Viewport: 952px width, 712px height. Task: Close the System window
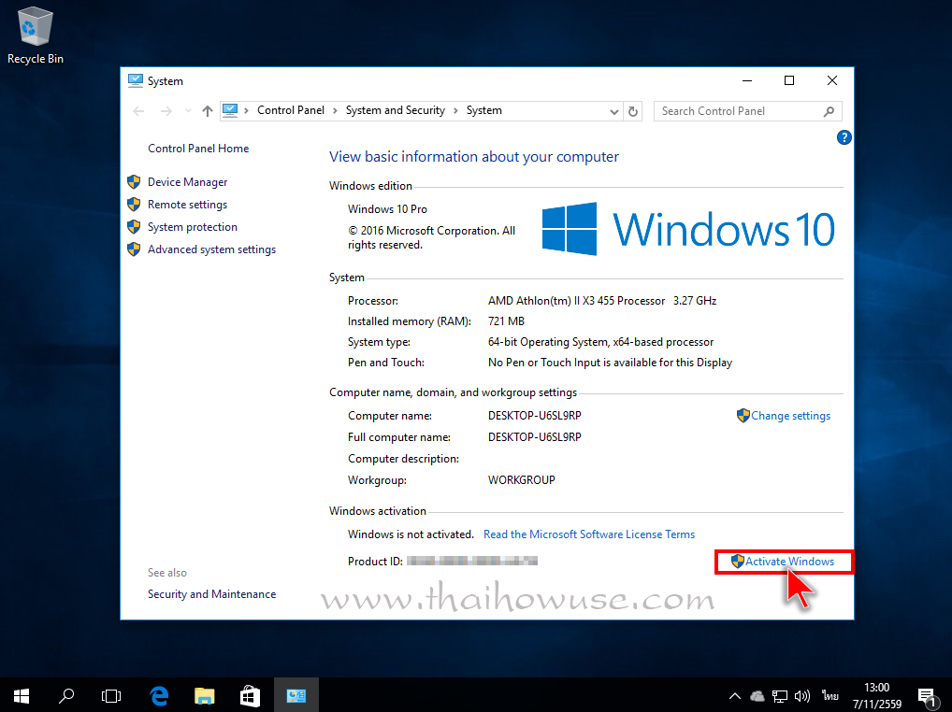[x=832, y=80]
